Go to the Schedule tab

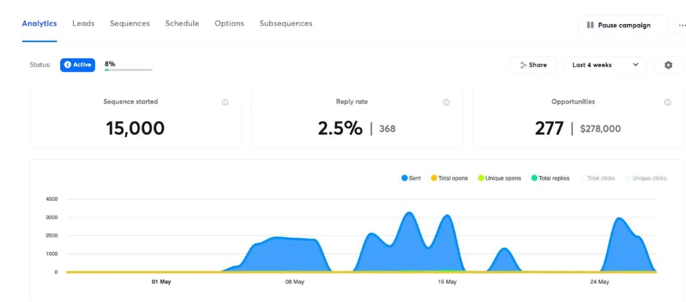point(182,23)
